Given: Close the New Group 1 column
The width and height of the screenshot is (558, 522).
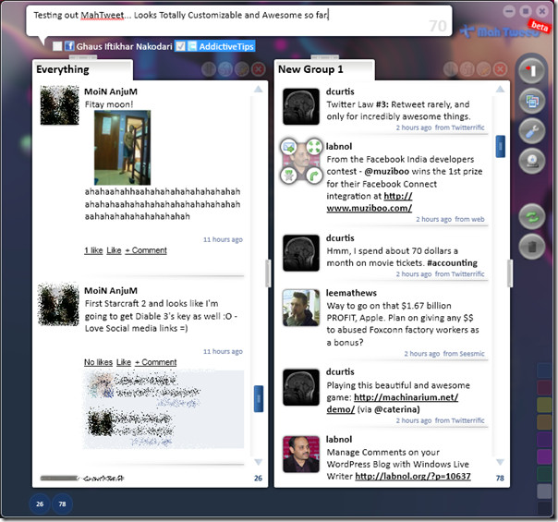Looking at the screenshot, I should coord(500,69).
